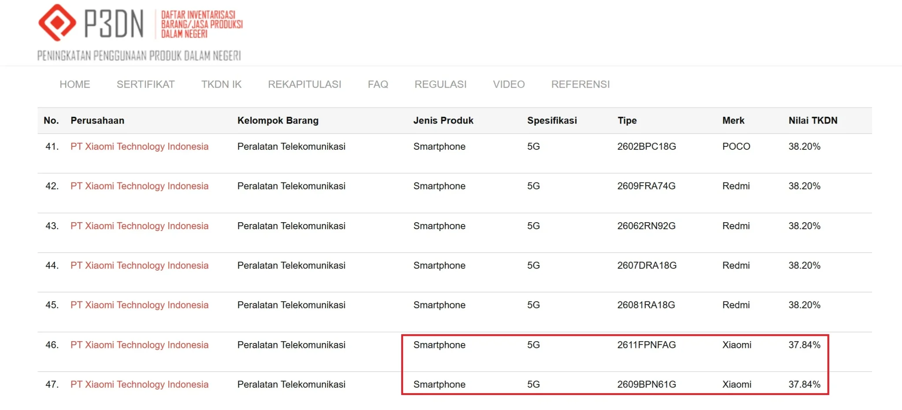Click the POCO brand cell
The height and width of the screenshot is (410, 902).
click(x=736, y=146)
